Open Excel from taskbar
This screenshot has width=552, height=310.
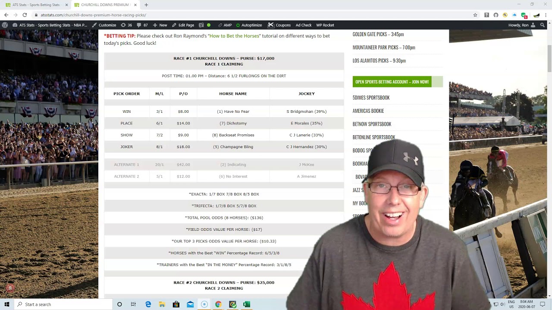point(246,304)
